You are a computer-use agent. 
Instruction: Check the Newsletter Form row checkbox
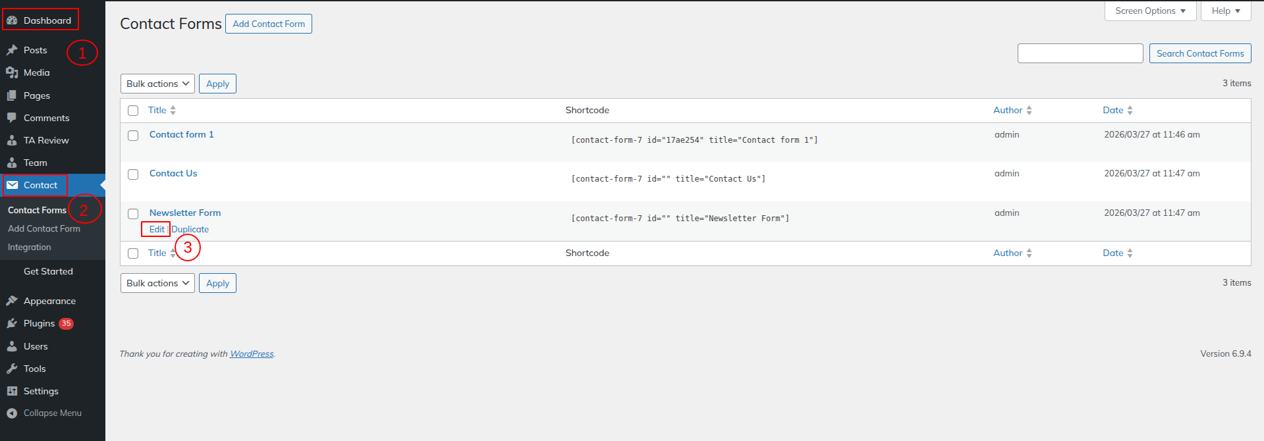click(133, 214)
